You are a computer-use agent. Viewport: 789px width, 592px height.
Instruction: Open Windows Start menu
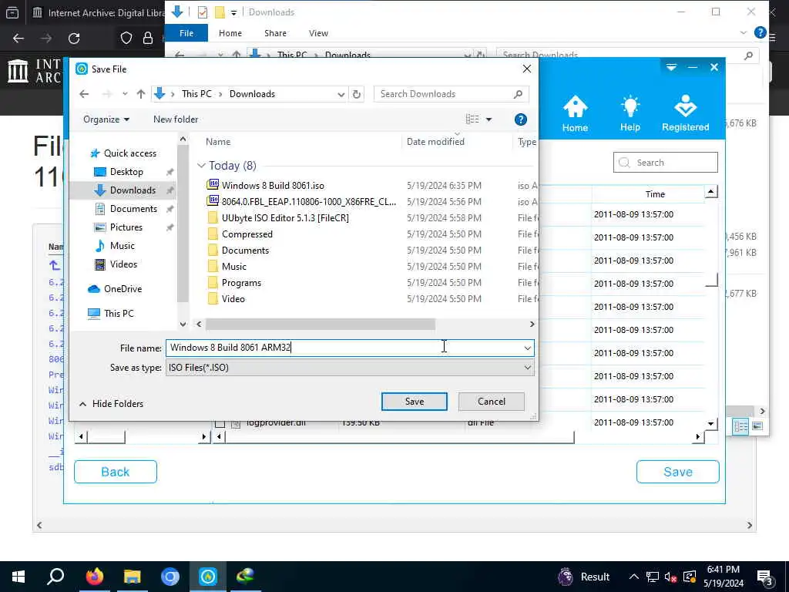(18, 577)
